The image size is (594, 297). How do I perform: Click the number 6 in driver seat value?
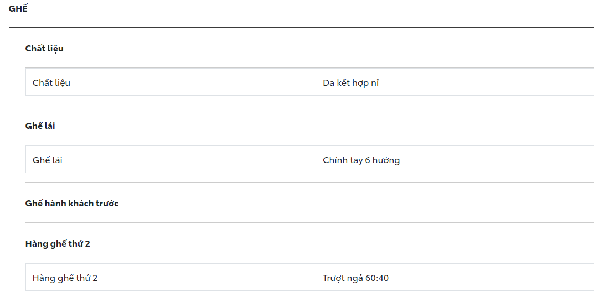368,160
